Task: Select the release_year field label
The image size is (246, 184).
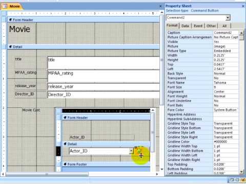Action: tap(25, 86)
